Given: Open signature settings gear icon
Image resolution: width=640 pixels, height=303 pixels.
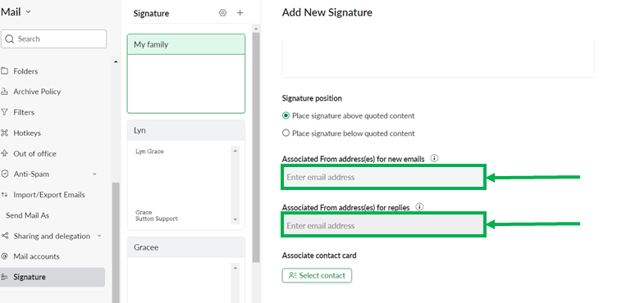Looking at the screenshot, I should [222, 12].
